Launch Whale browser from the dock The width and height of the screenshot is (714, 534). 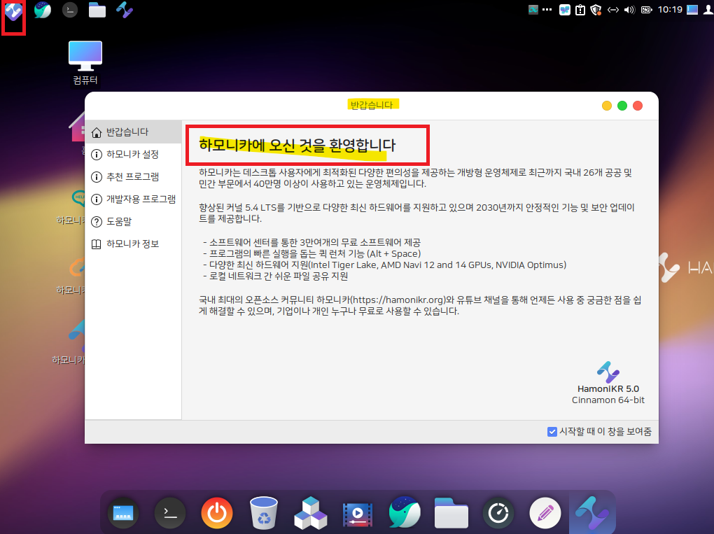coord(405,512)
